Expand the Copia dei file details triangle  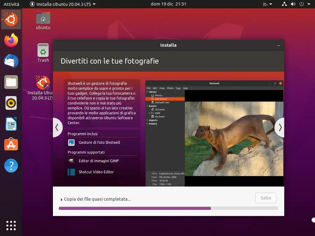(x=62, y=199)
